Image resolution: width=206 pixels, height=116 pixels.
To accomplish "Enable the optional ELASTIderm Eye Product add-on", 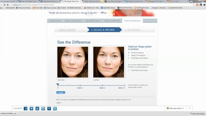I will 129,70.
